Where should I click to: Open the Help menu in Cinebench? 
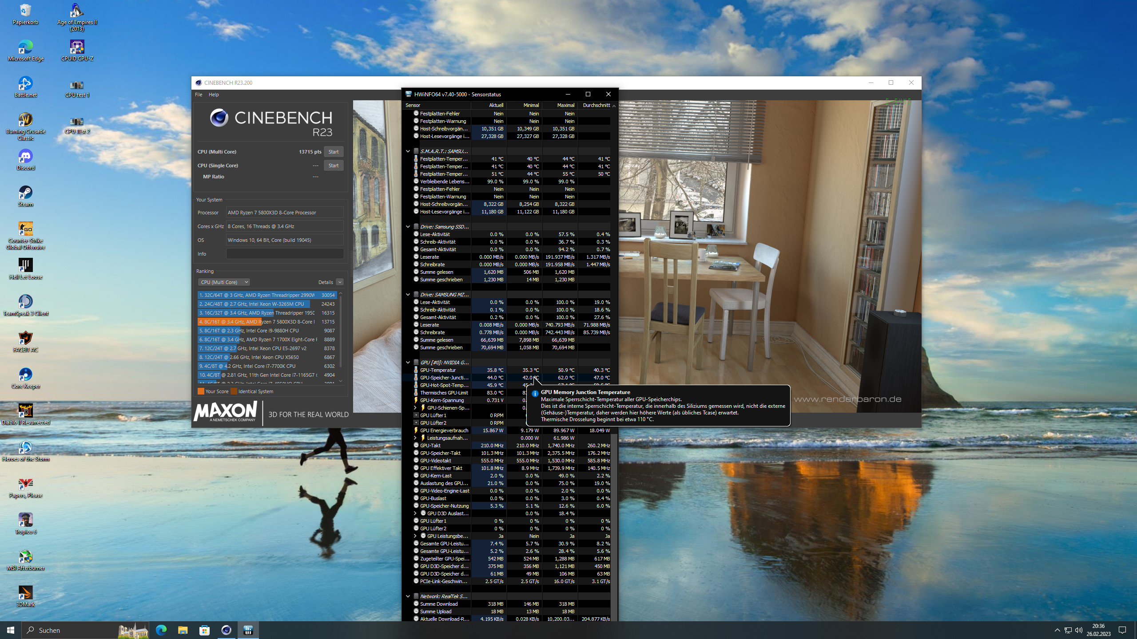pos(214,95)
